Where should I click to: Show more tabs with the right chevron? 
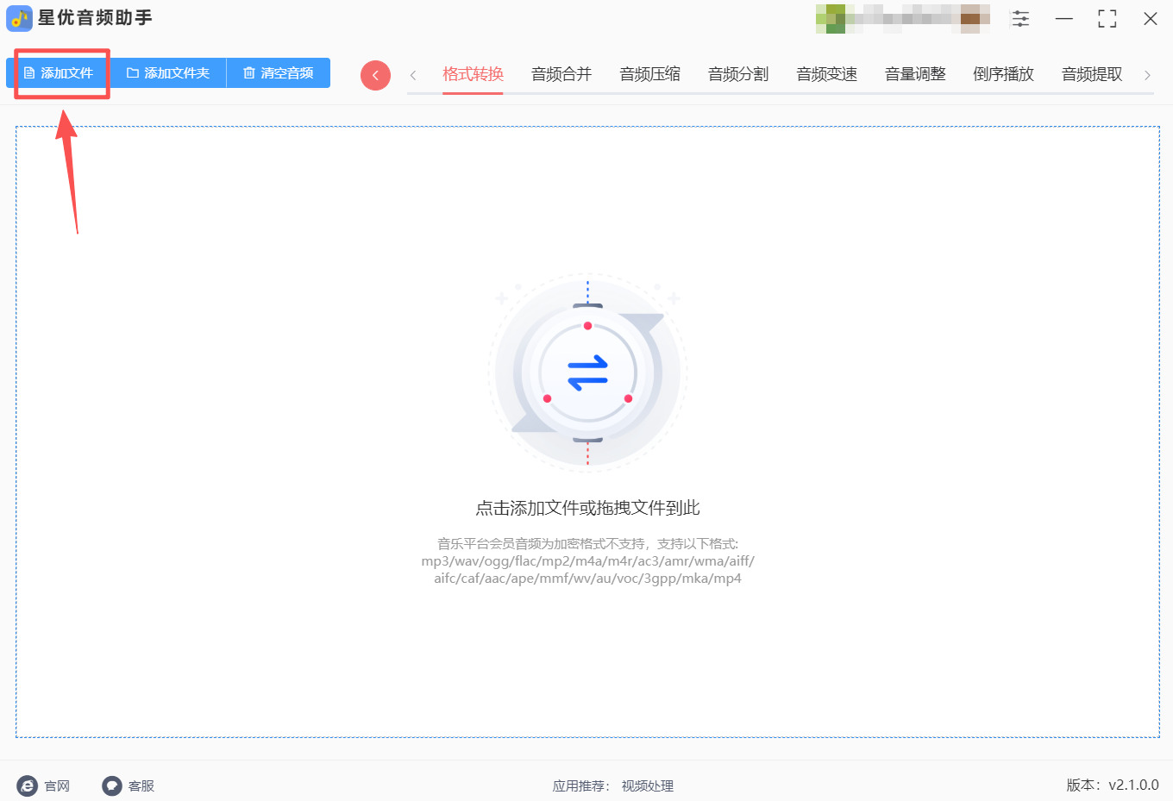[x=1147, y=75]
